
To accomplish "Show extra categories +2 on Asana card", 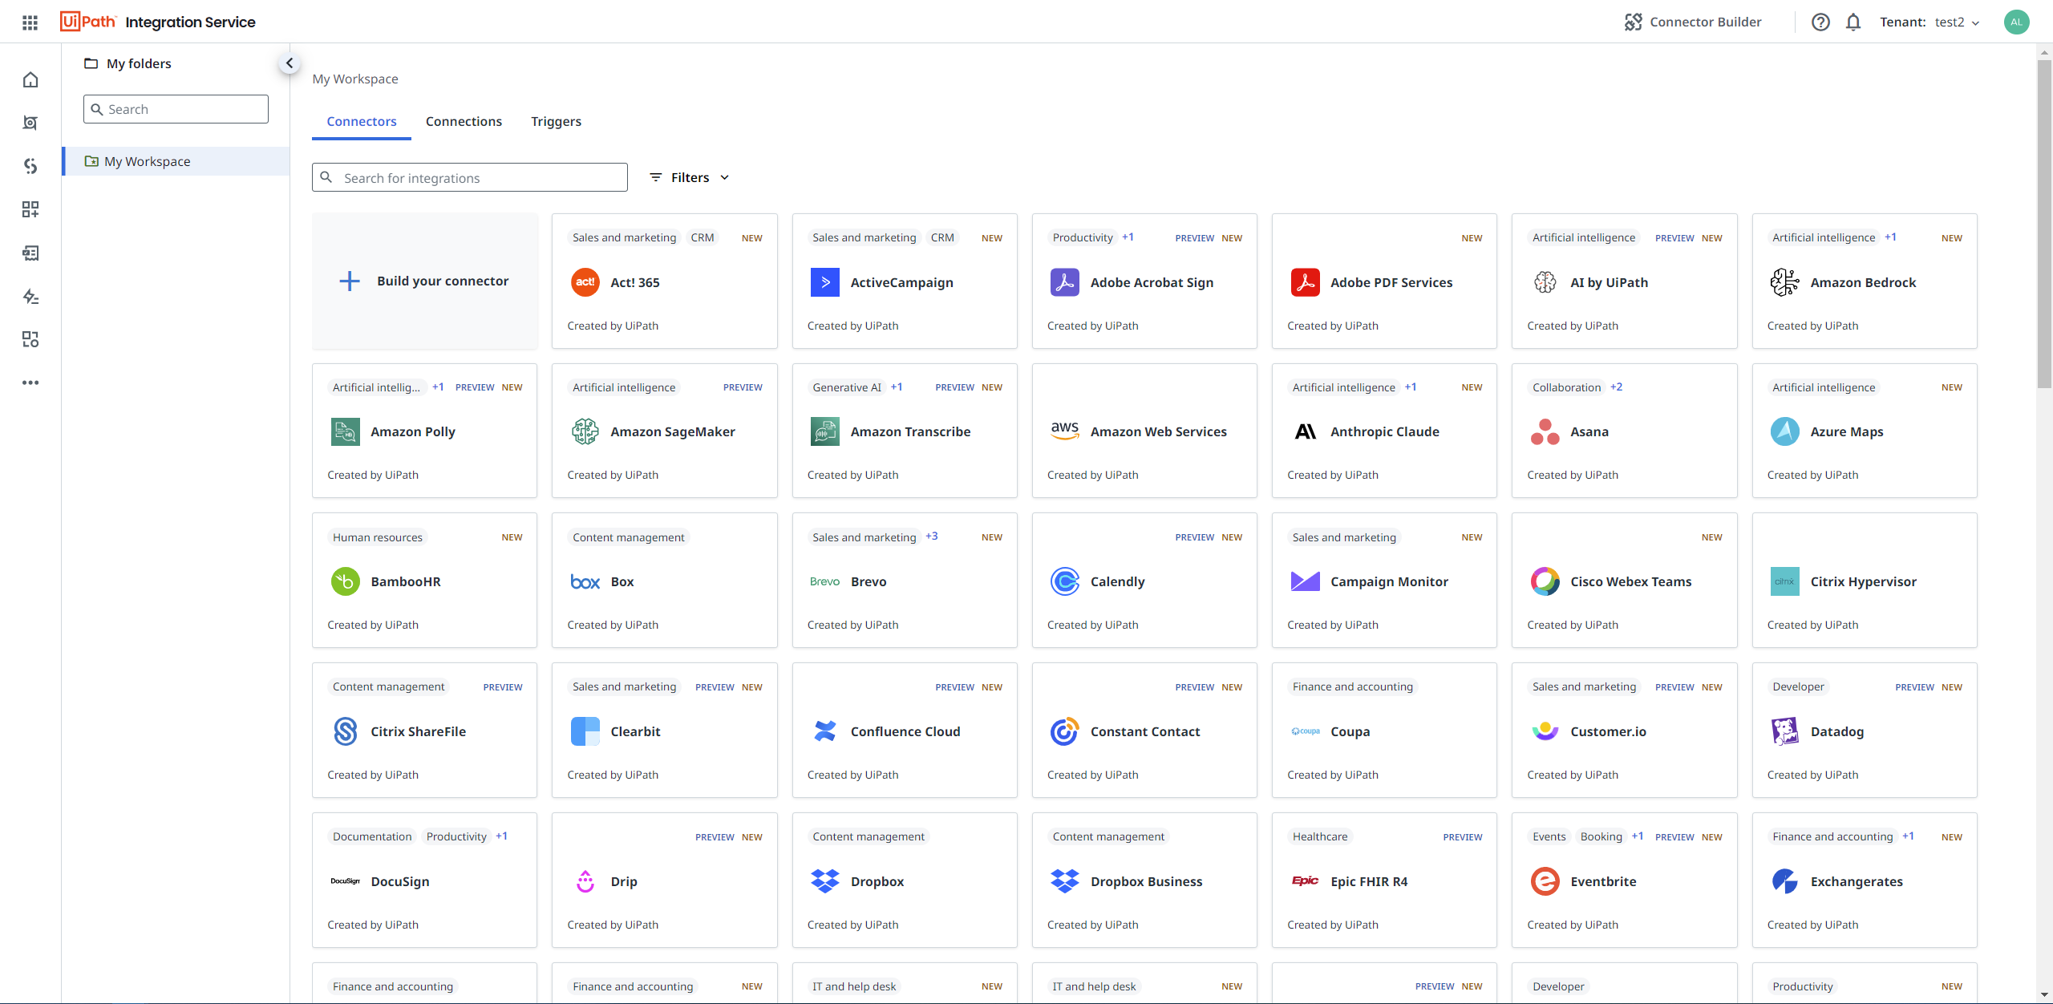I will (x=1617, y=387).
